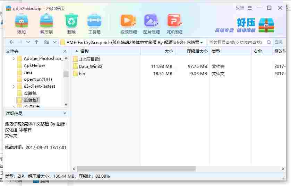291x186 pixels.
Task: Open the ..(上层目录) parent folder entry
Action: [89, 59]
